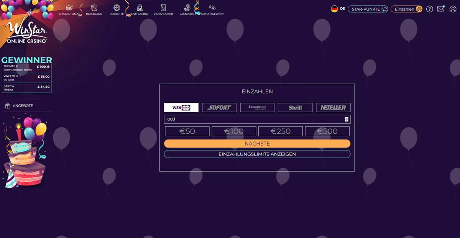
Task: Open the Sofortgewinn instant win category
Action: tap(212, 10)
